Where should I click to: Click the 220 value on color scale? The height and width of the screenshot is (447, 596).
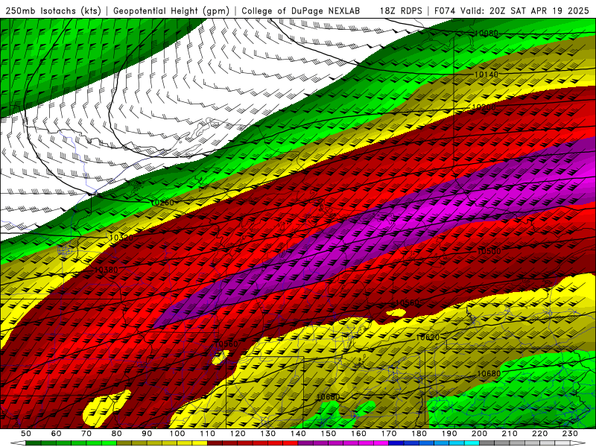539,434
